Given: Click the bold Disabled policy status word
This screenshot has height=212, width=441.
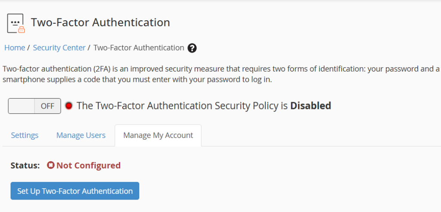Looking at the screenshot, I should [x=311, y=106].
